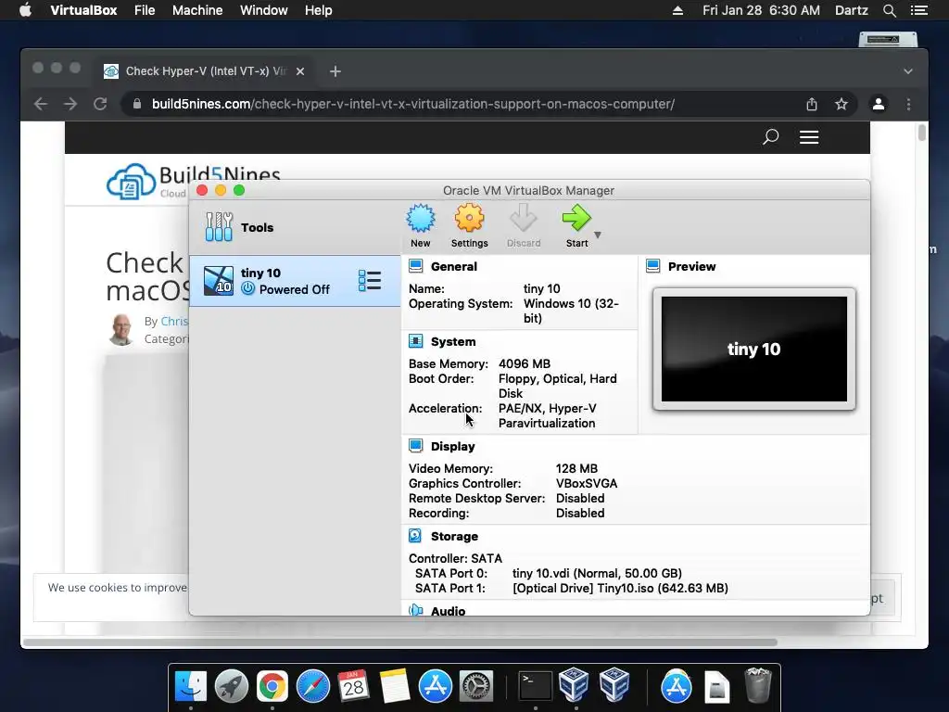Reload the browser page
949x712 pixels.
pos(100,104)
